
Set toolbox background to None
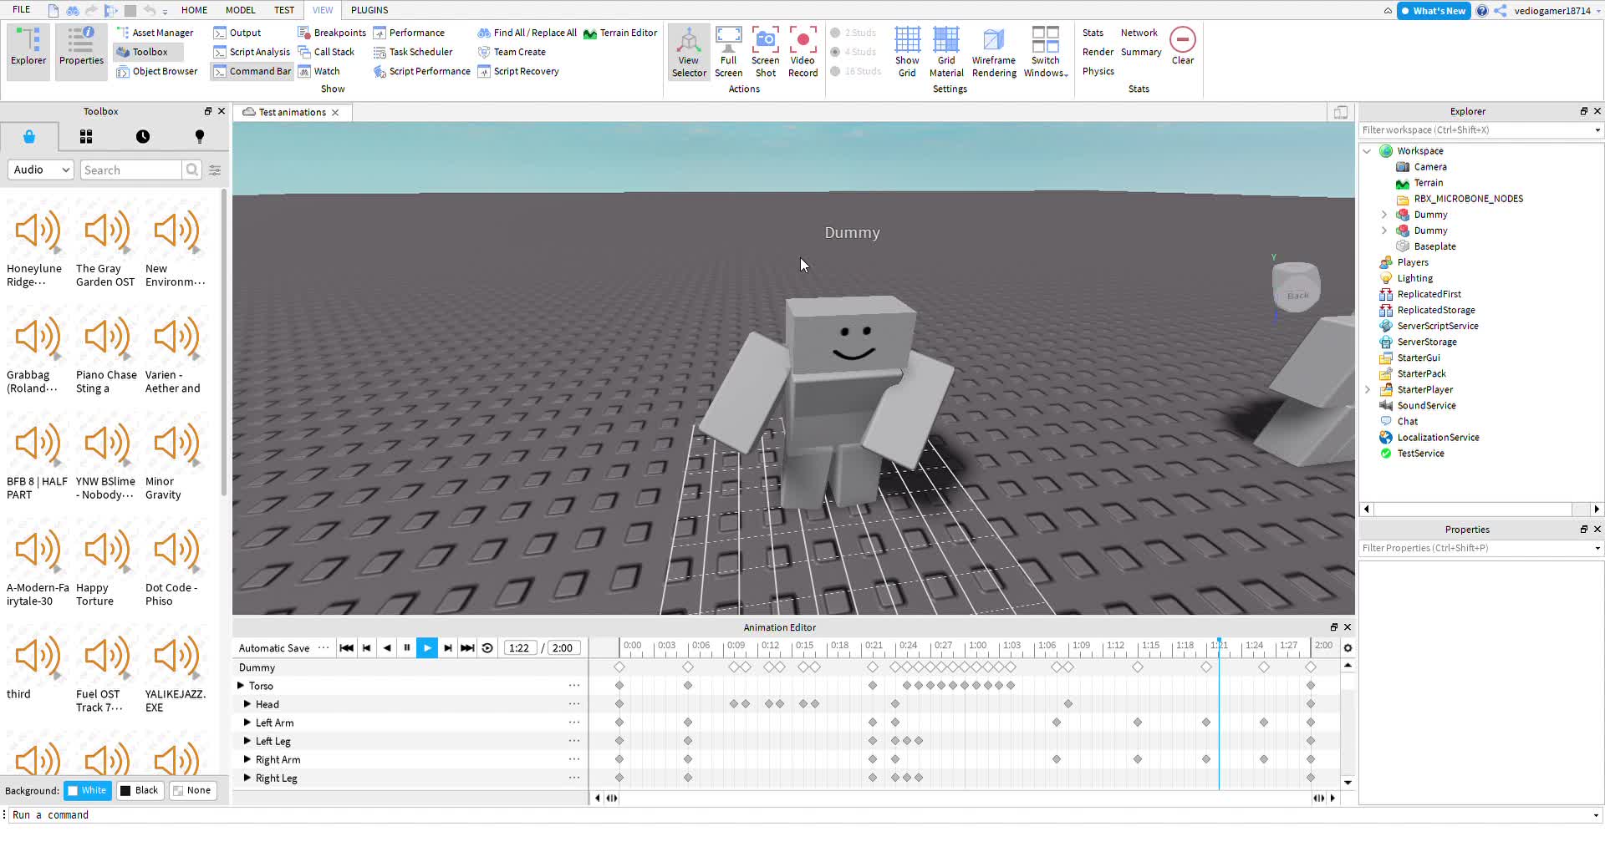(x=192, y=790)
